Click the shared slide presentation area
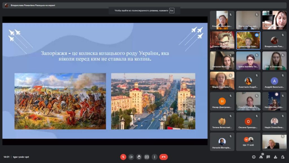The height and width of the screenshot is (163, 289). (x=105, y=81)
